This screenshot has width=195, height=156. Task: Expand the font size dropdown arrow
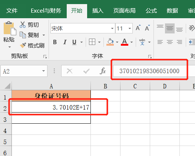coord(130,28)
